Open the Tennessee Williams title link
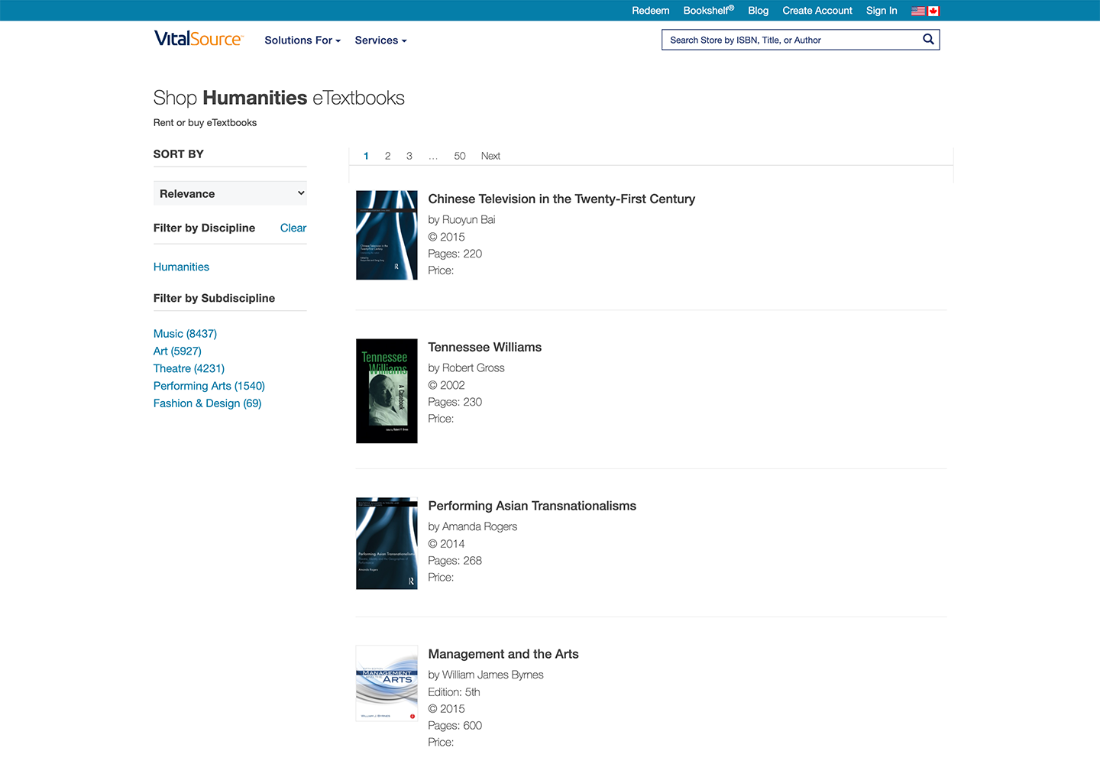The height and width of the screenshot is (764, 1100). coord(485,347)
